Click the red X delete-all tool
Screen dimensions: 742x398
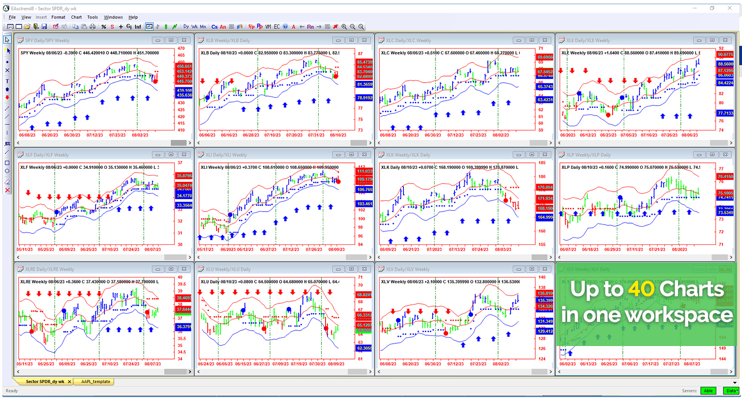tap(7, 190)
